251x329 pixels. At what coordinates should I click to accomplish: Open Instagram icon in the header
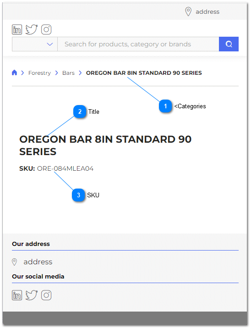[x=46, y=29]
